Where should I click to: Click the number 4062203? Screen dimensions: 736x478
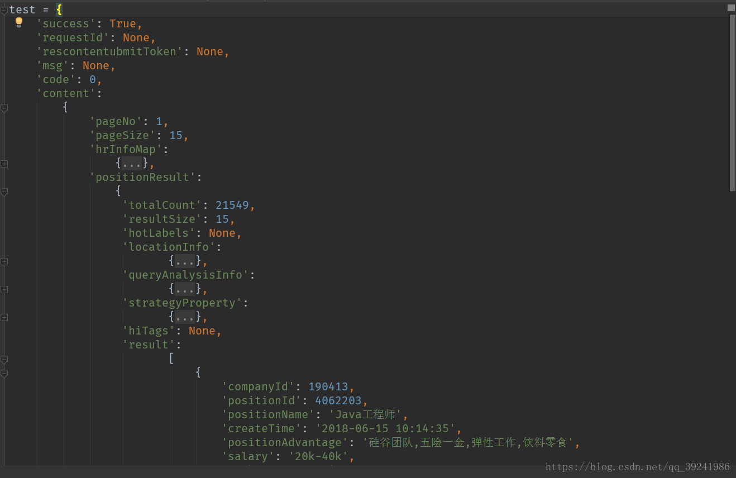tap(338, 400)
